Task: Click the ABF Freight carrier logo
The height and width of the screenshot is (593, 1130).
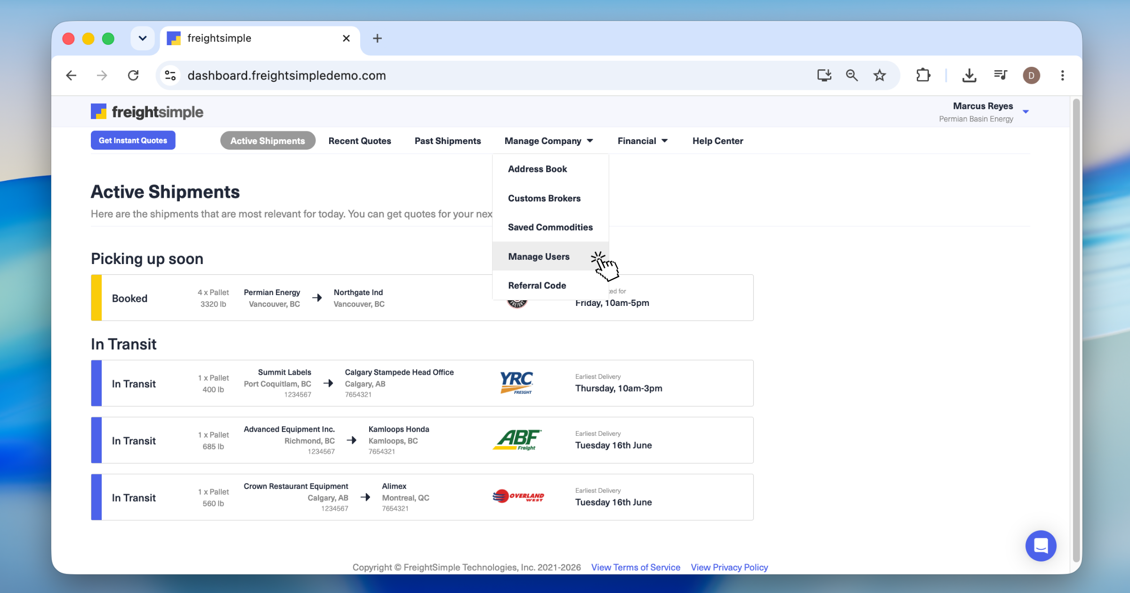Action: (517, 440)
